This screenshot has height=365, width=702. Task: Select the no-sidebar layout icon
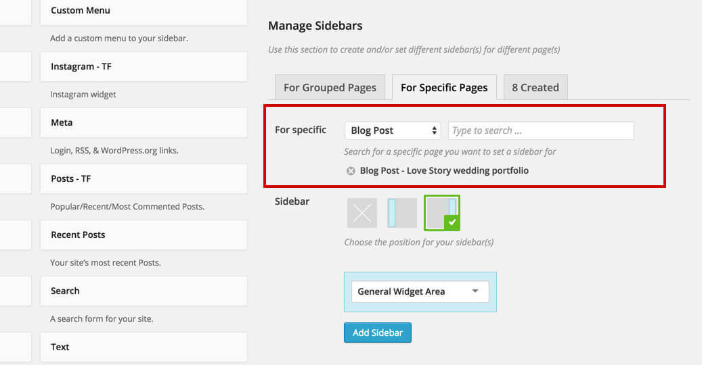362,213
